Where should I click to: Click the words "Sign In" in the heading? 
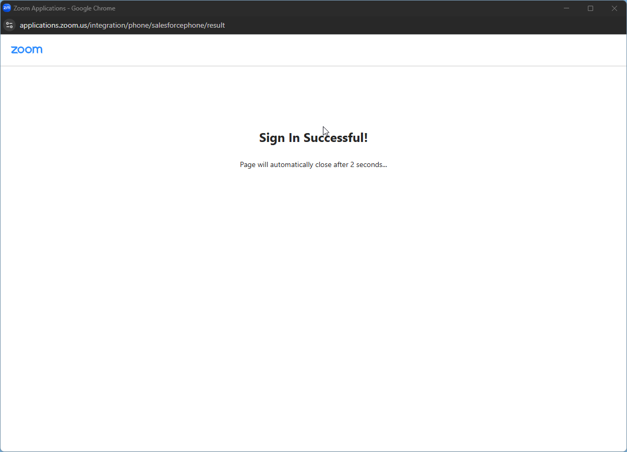coord(279,138)
